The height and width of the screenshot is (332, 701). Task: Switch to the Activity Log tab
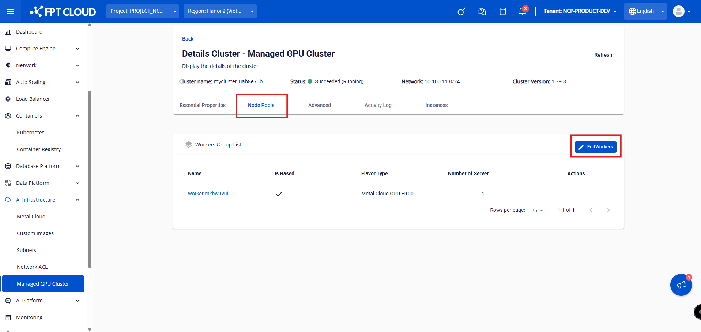coord(378,105)
